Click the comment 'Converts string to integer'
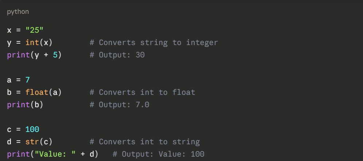Viewport: 363px width, 161px height. (153, 43)
